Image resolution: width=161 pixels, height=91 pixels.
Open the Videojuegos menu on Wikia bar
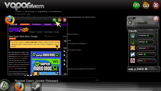pos(48,24)
